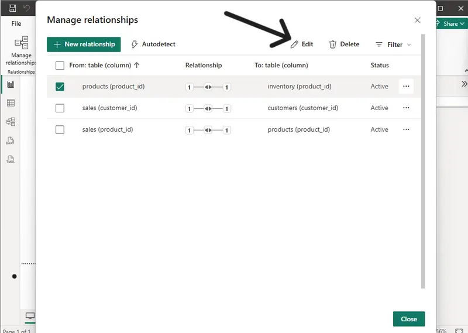Screen dimensions: 468x333
Task: Open the File menu
Action: click(x=16, y=23)
